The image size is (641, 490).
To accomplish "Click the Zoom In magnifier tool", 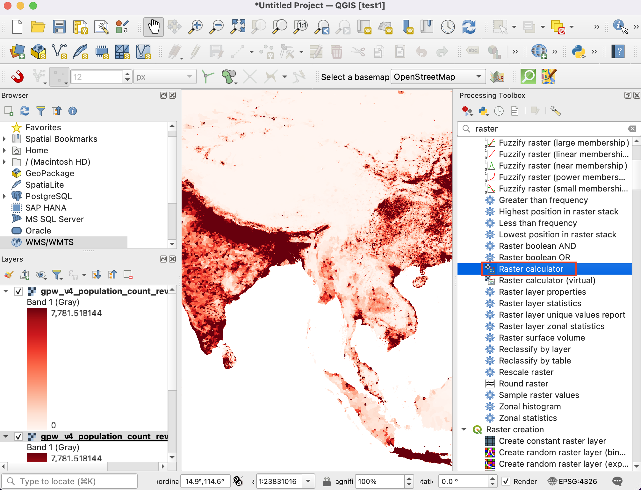I will point(195,27).
